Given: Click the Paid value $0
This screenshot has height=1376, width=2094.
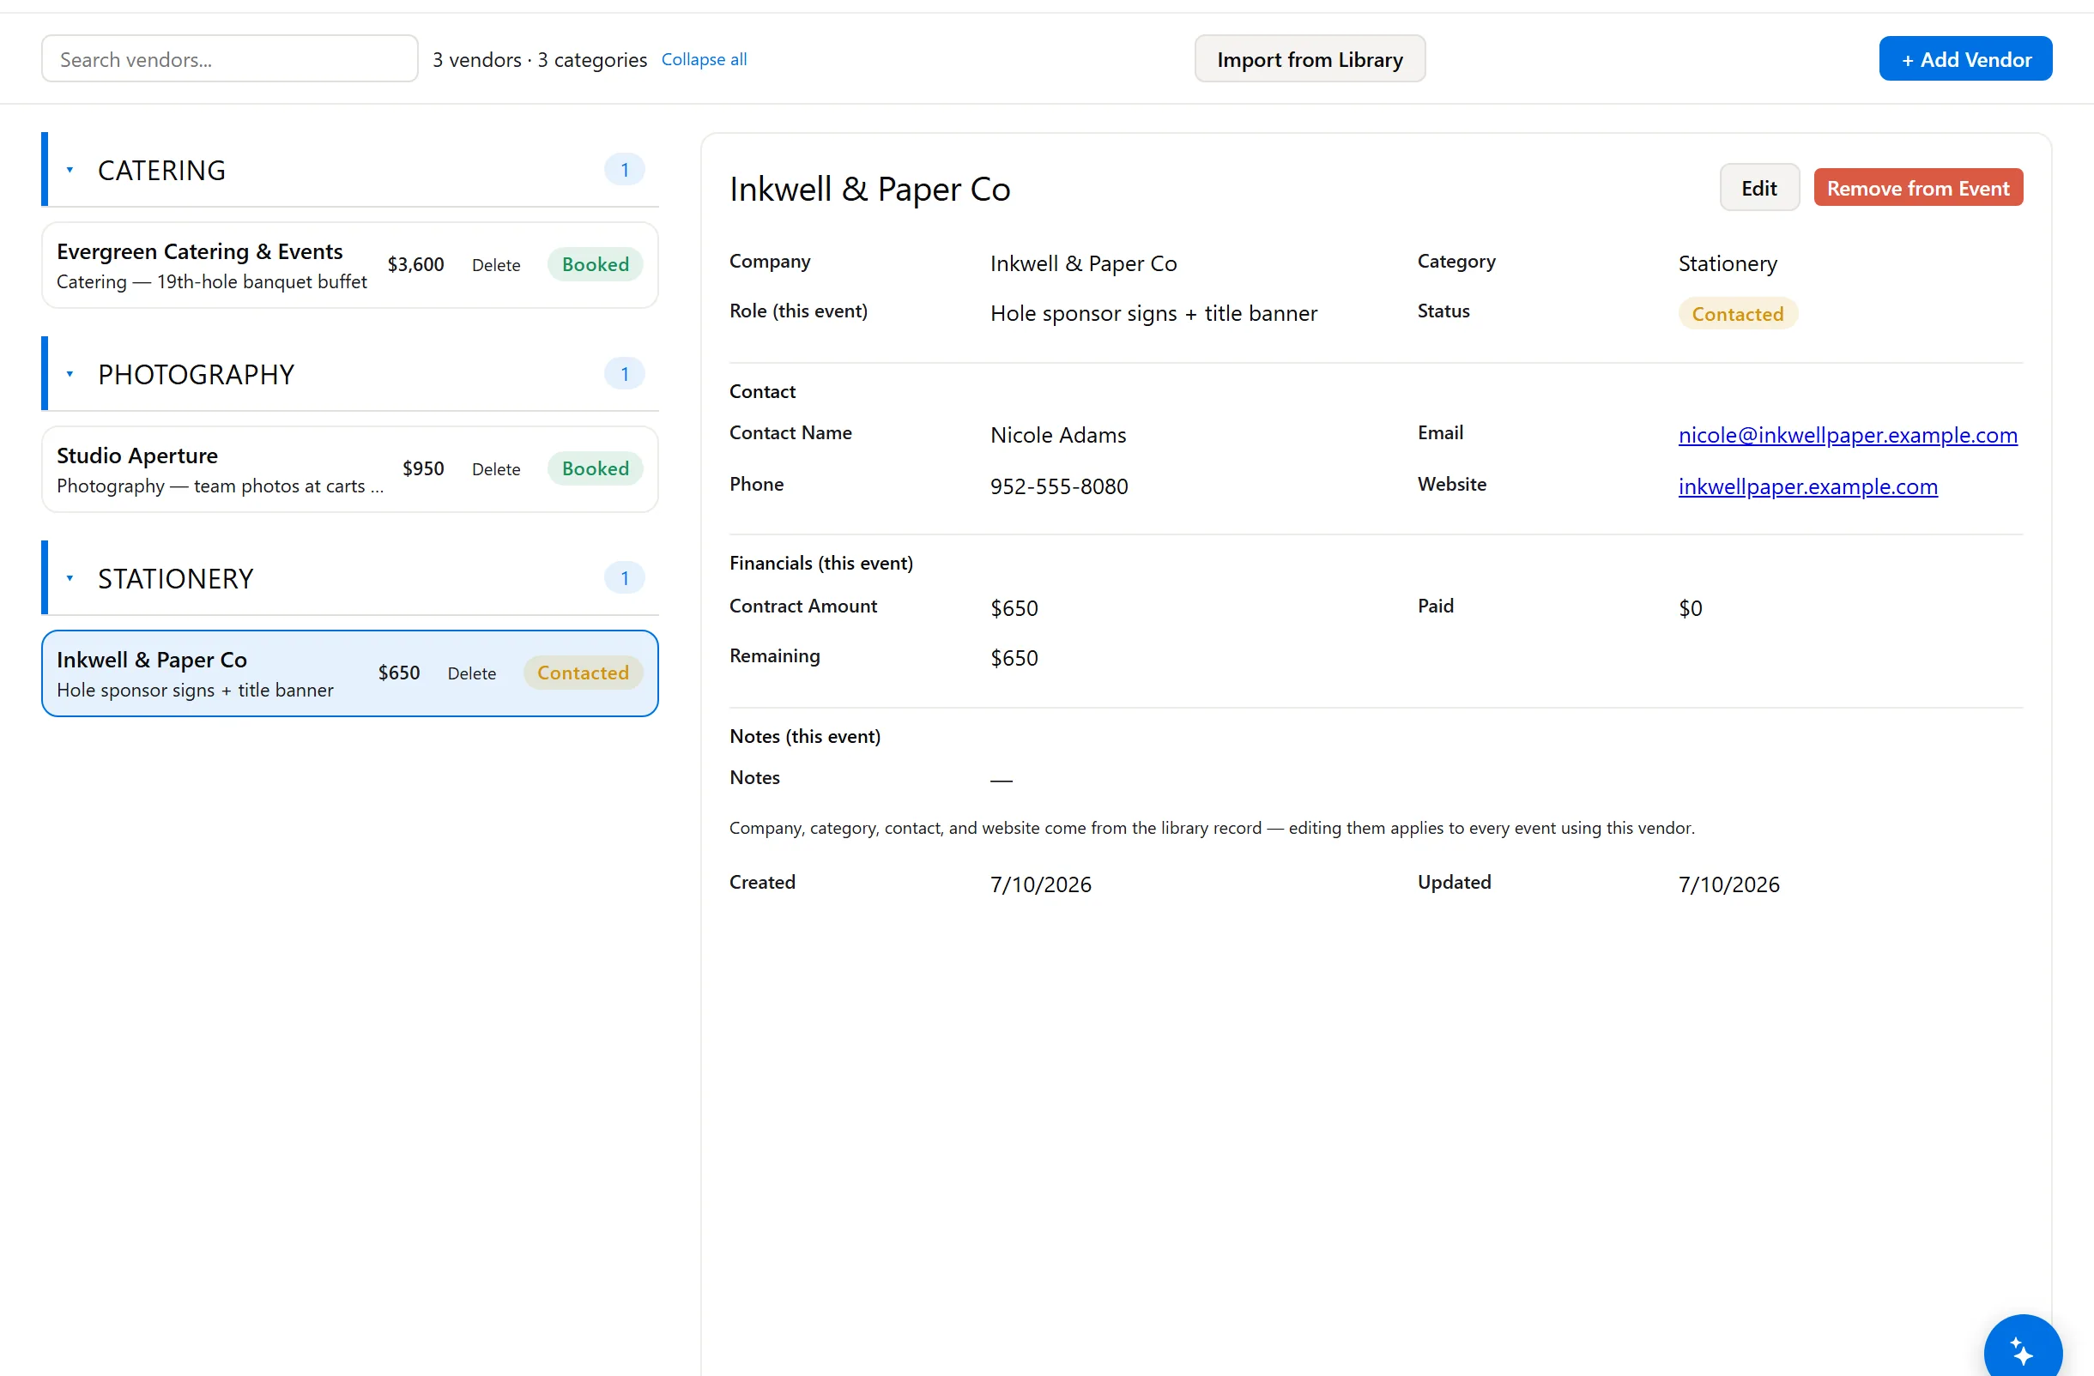Looking at the screenshot, I should tap(1689, 607).
